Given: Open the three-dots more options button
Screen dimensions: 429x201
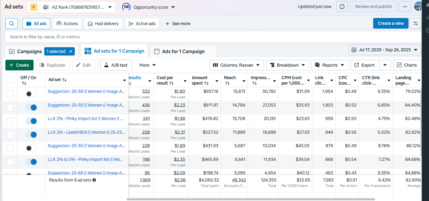Looking at the screenshot, I should click(x=405, y=6).
